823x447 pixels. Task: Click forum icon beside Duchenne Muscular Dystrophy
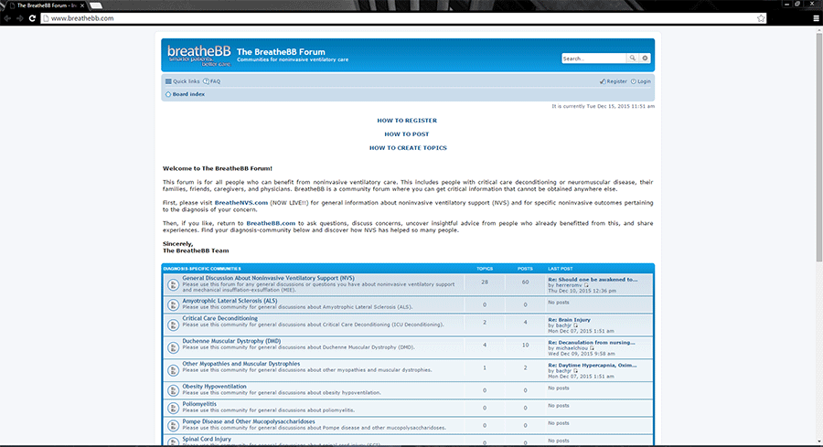[x=173, y=348]
